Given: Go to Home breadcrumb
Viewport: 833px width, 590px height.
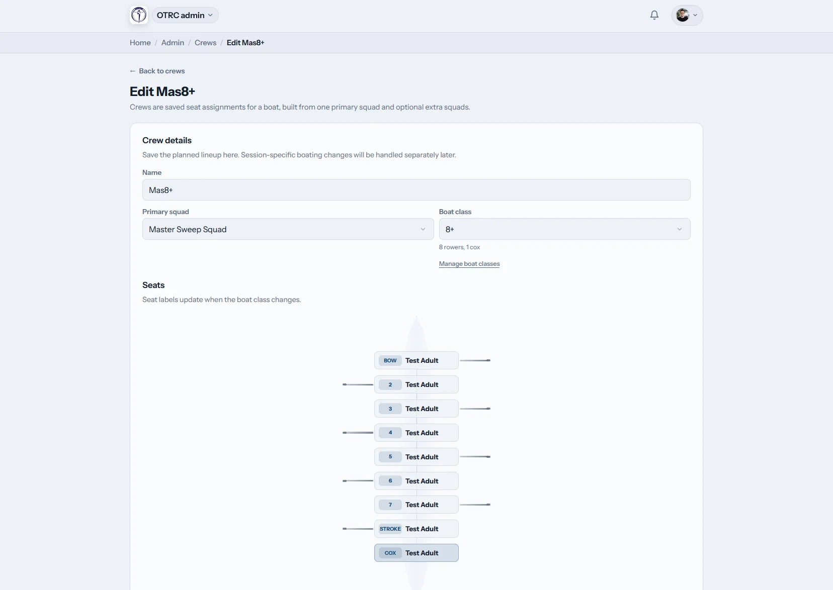Looking at the screenshot, I should point(140,43).
